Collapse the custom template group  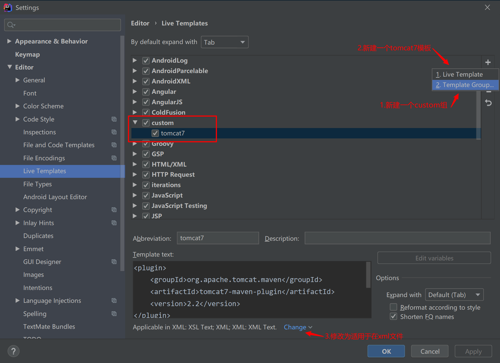135,123
